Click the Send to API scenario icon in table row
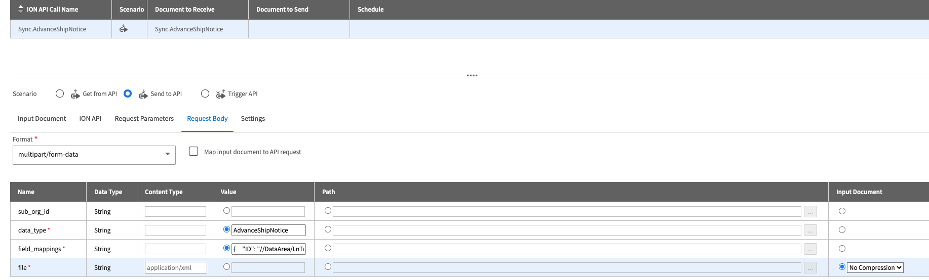This screenshot has width=929, height=280. click(123, 29)
